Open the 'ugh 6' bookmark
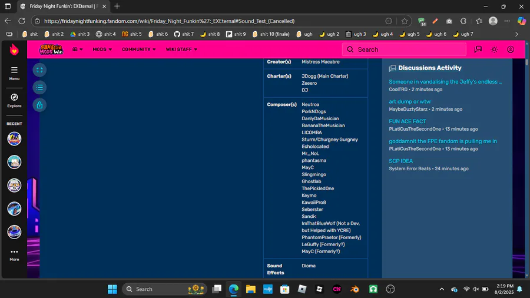 point(436,34)
